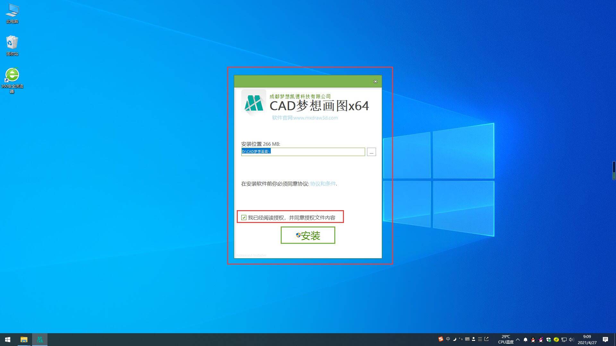Open the 协议和条件 terms link
The image size is (616, 346).
click(x=323, y=184)
